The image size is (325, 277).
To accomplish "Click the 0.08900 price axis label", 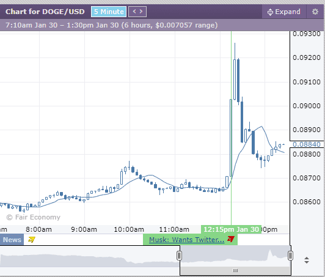I will tap(307, 130).
